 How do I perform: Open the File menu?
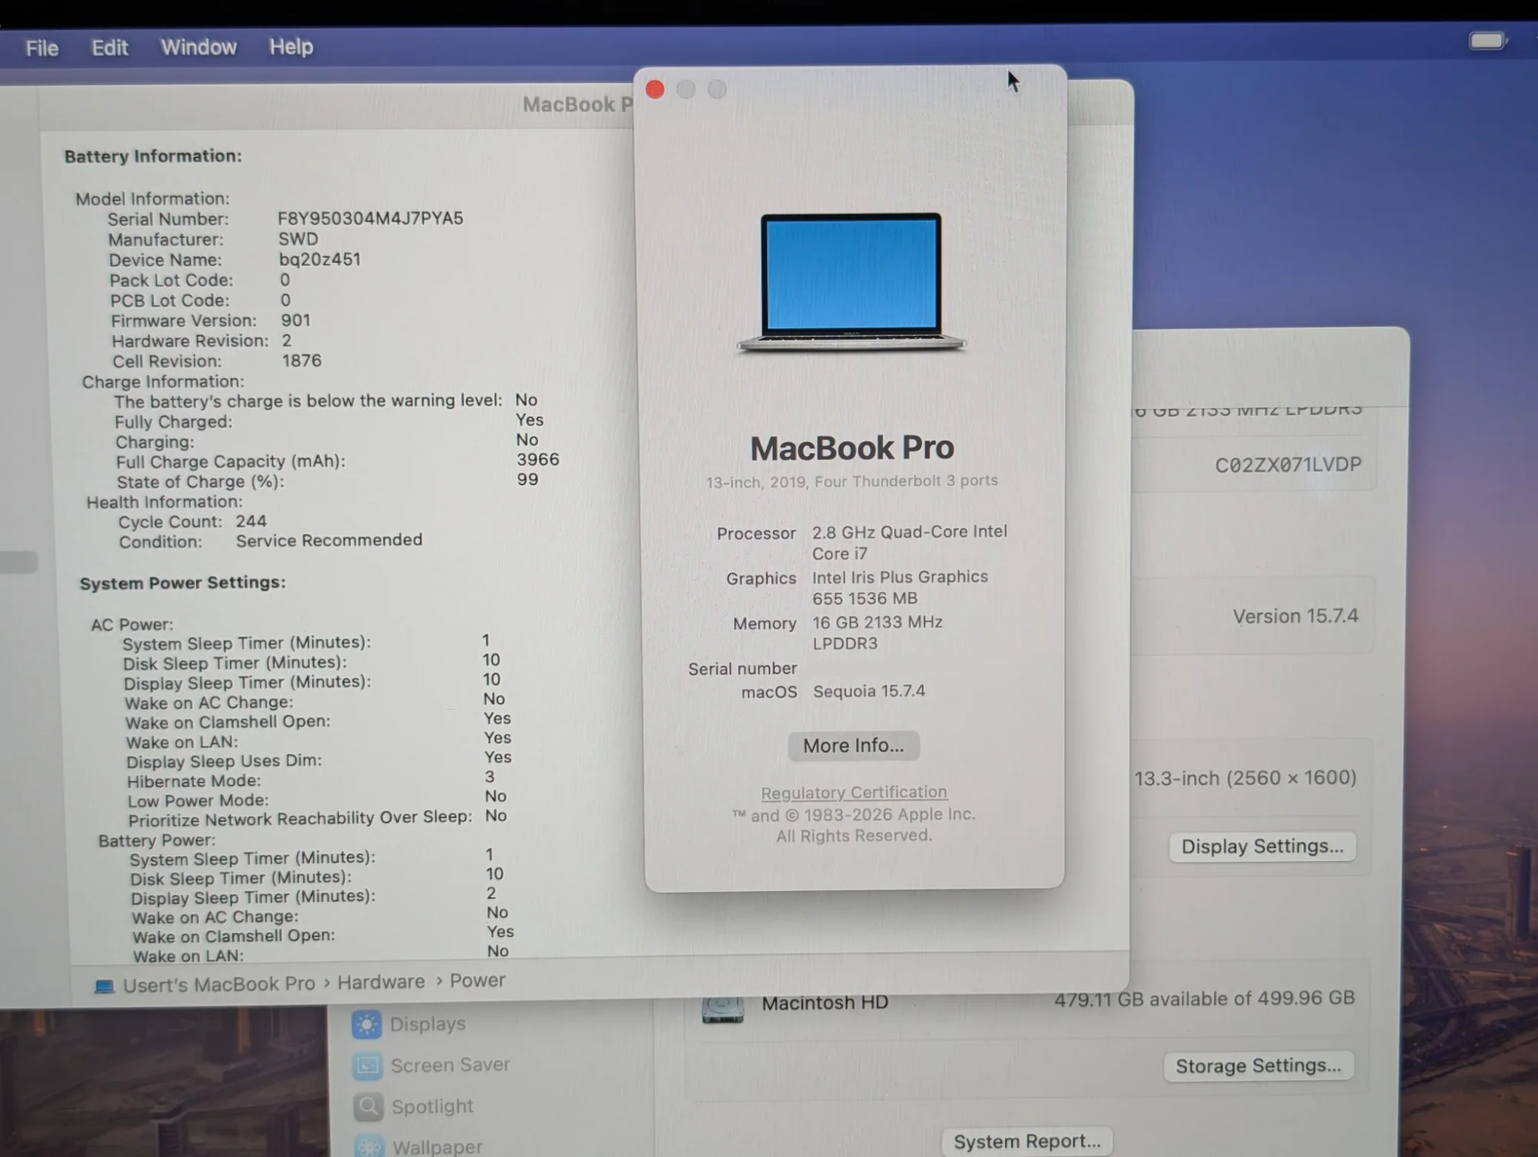(42, 48)
